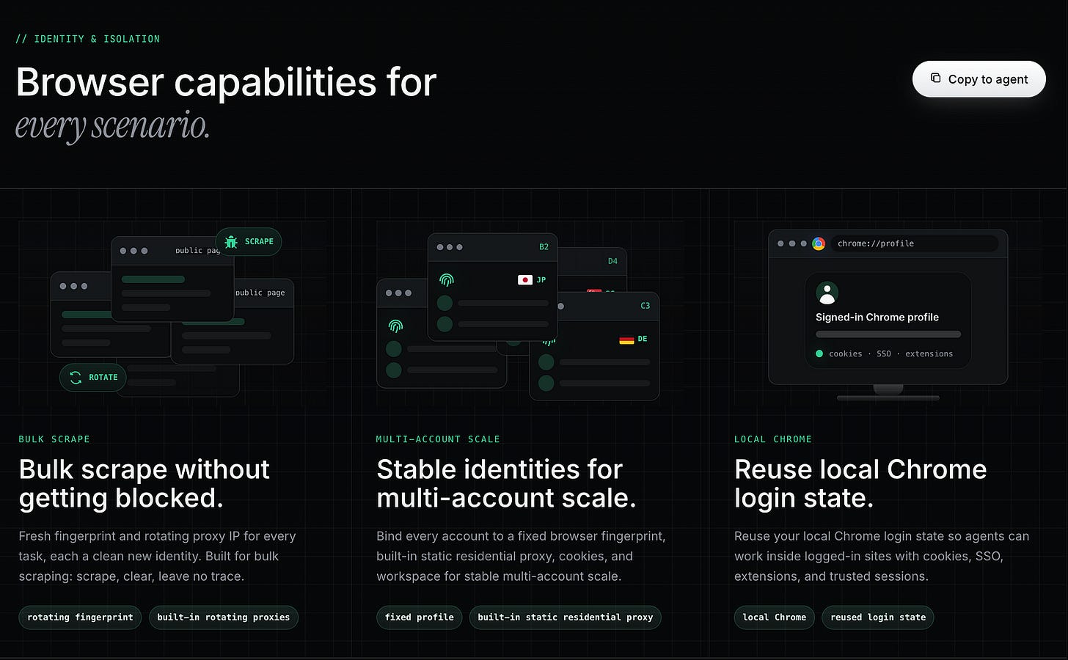Image resolution: width=1068 pixels, height=660 pixels.
Task: Click the built-in rotating proxies tag
Action: 223,617
